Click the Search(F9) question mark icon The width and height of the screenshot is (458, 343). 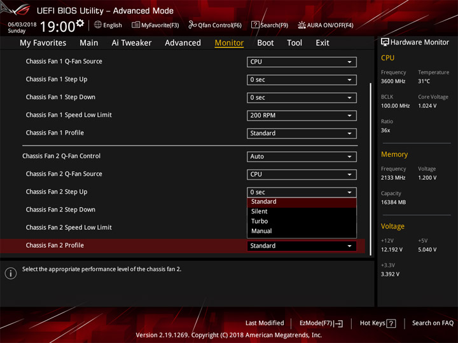tap(255, 25)
